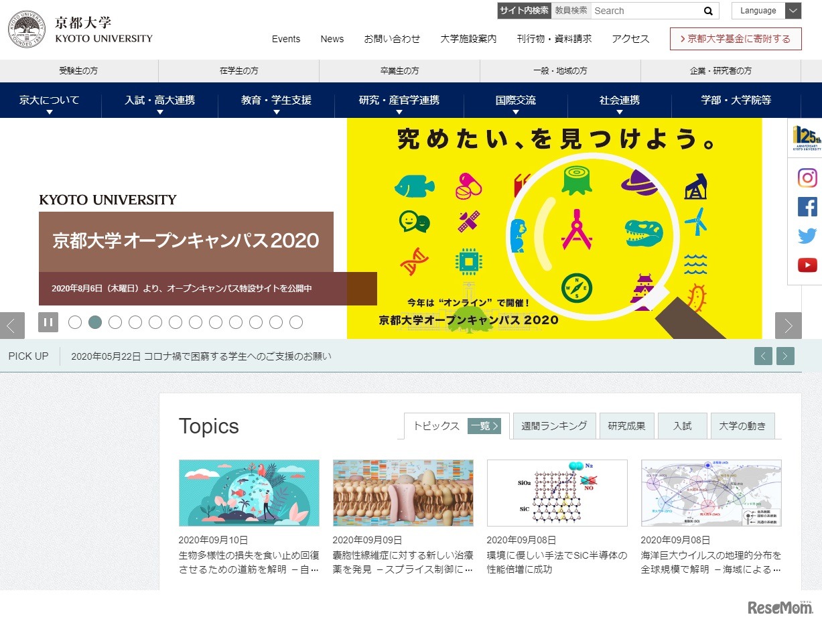Viewport: 822px width, 623px height.
Task: Click the search magnifier icon
Action: [x=707, y=11]
